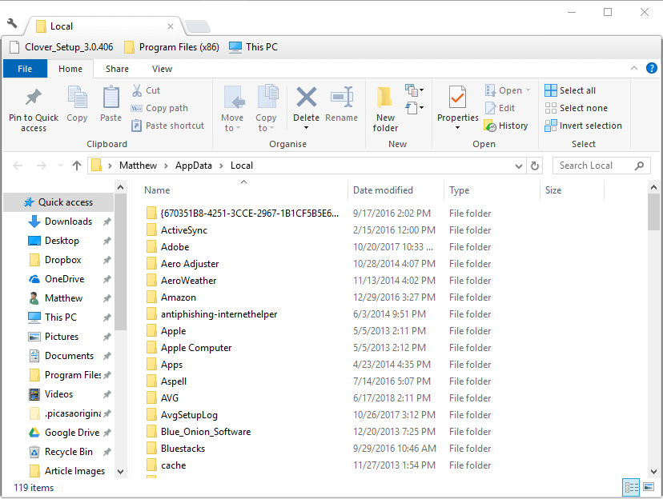
Task: Switch to the Share ribbon tab
Action: [x=117, y=69]
